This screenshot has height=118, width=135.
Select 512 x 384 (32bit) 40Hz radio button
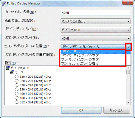point(17,102)
